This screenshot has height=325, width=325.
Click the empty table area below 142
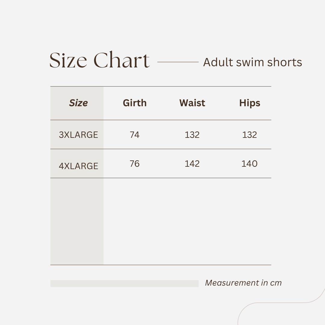pos(192,221)
